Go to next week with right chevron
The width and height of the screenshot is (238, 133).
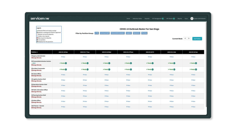click(189, 38)
